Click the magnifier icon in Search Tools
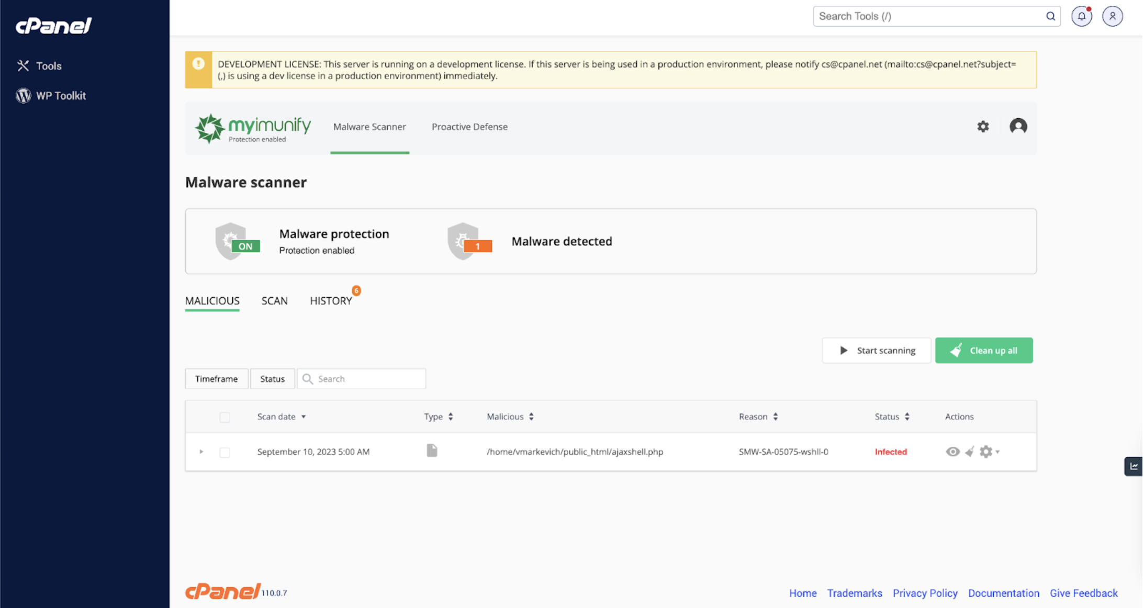This screenshot has height=608, width=1144. coord(1050,16)
